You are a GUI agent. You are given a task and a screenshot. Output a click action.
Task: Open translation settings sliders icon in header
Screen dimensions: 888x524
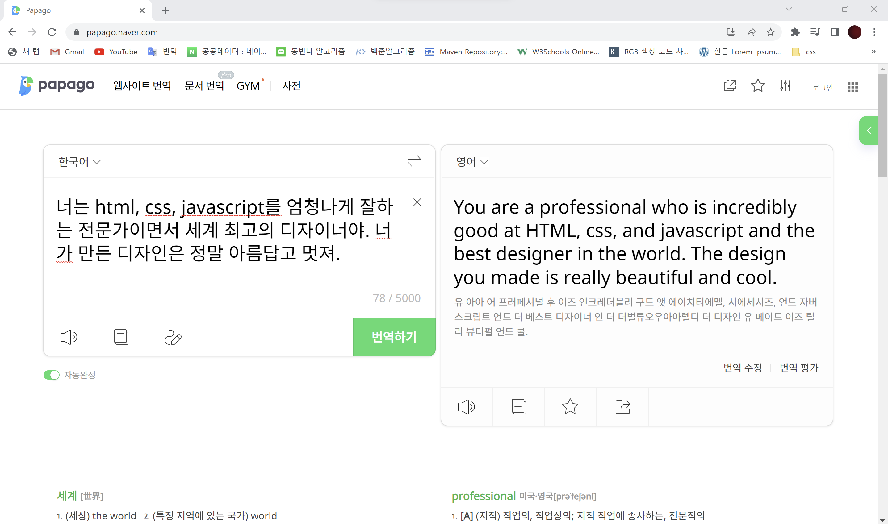pyautogui.click(x=785, y=86)
